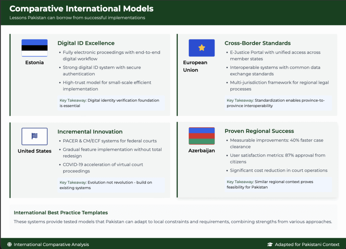Select the Digital ID Excellence heading

pos(86,43)
